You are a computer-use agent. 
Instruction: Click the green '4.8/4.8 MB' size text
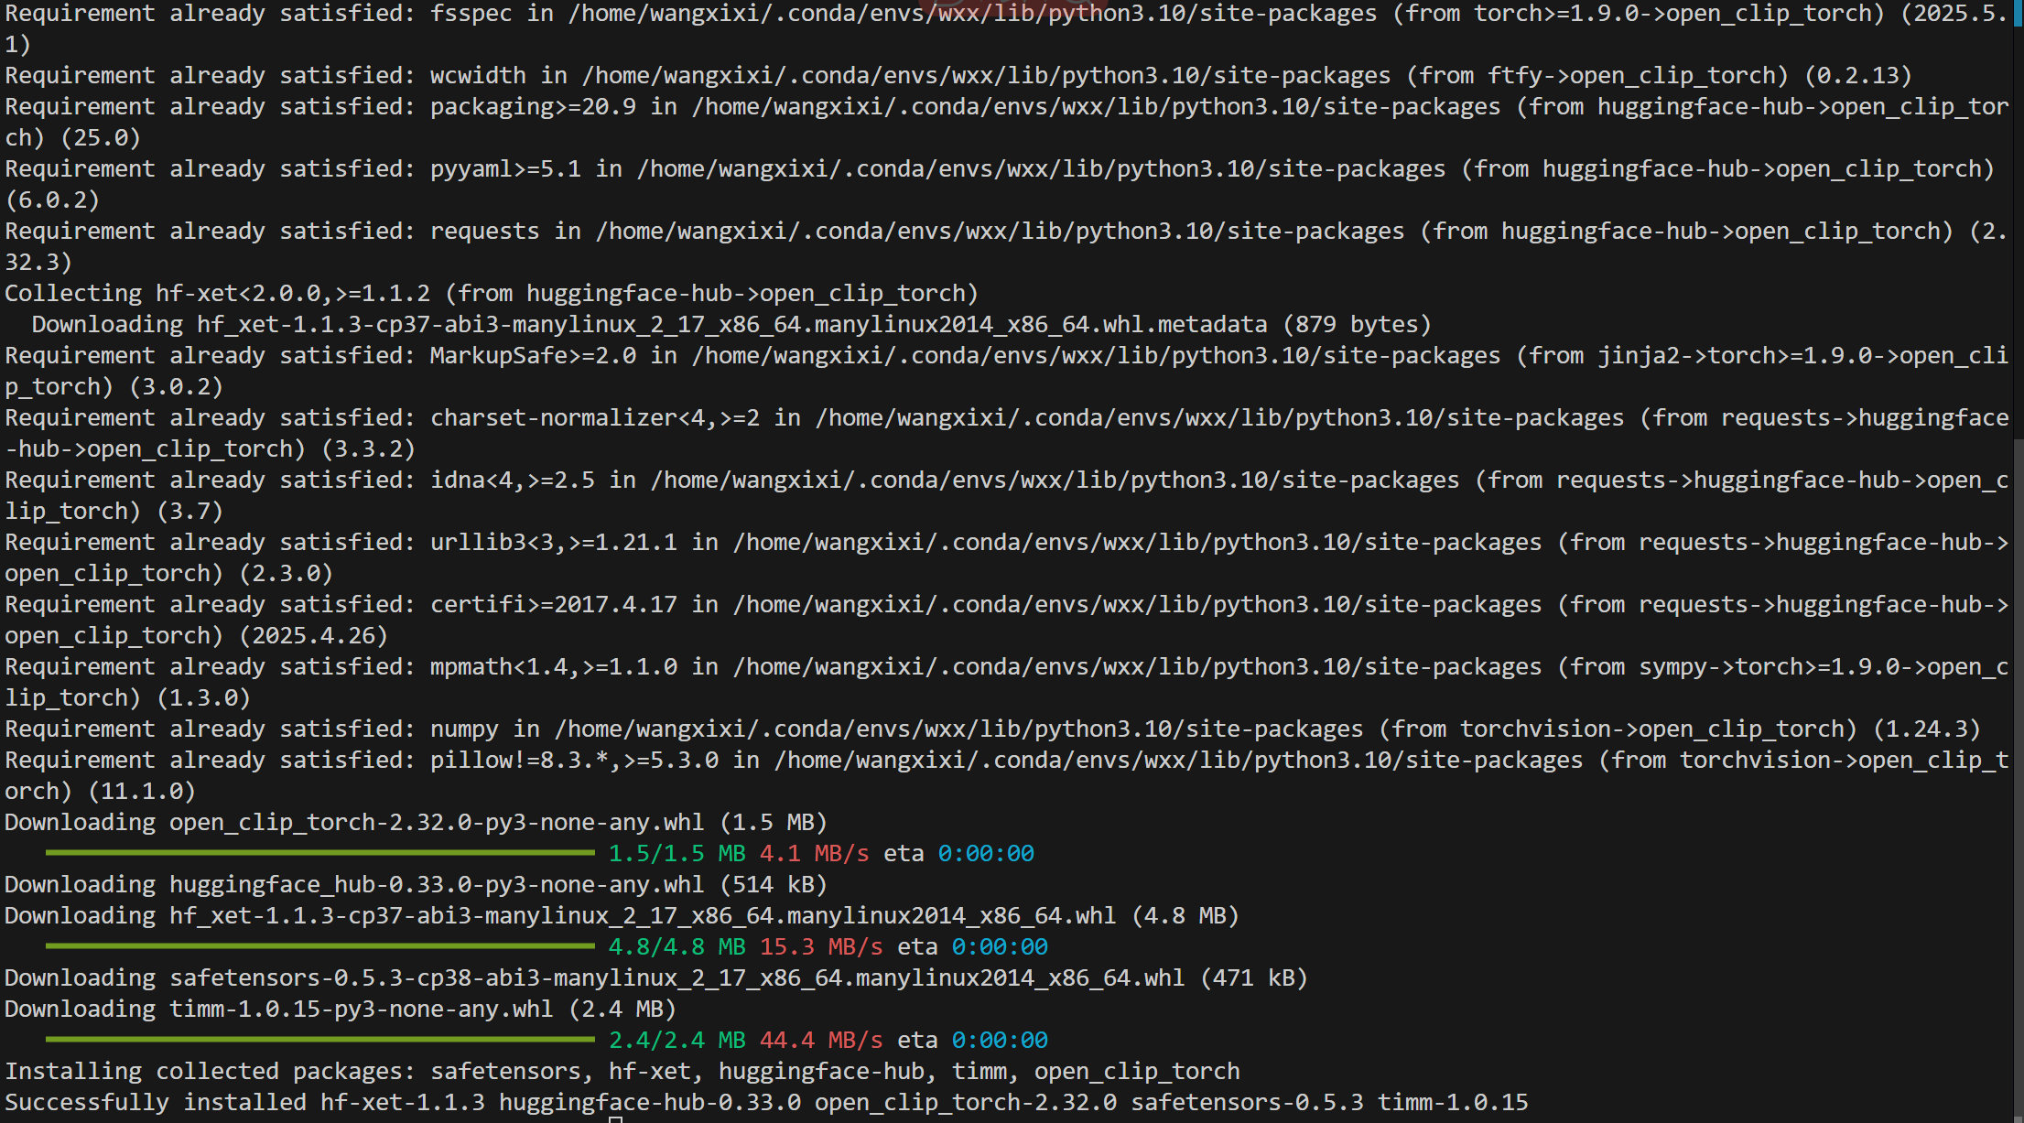pos(676,947)
